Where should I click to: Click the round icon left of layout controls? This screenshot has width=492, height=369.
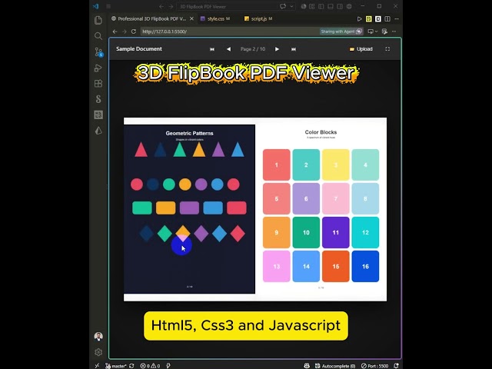pyautogui.click(x=304, y=6)
